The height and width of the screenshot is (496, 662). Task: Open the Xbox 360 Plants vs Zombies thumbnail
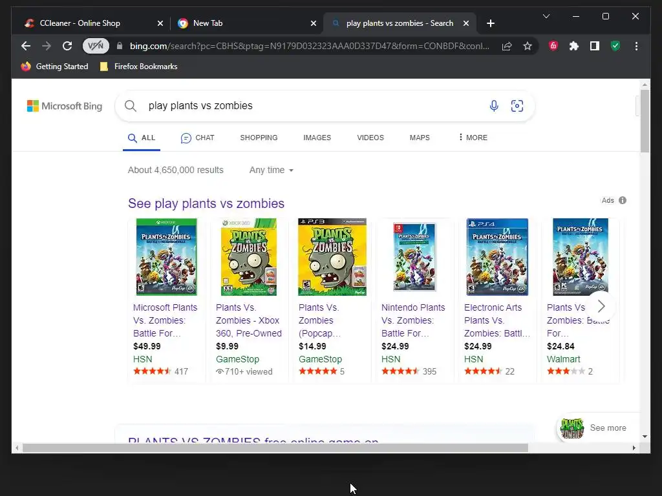pyautogui.click(x=249, y=257)
